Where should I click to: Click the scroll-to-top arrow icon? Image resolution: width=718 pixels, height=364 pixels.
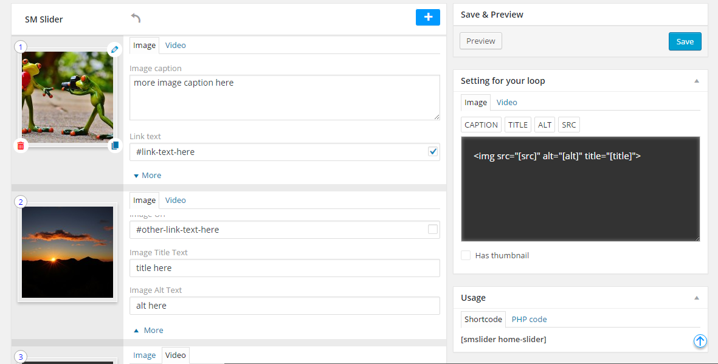(700, 341)
